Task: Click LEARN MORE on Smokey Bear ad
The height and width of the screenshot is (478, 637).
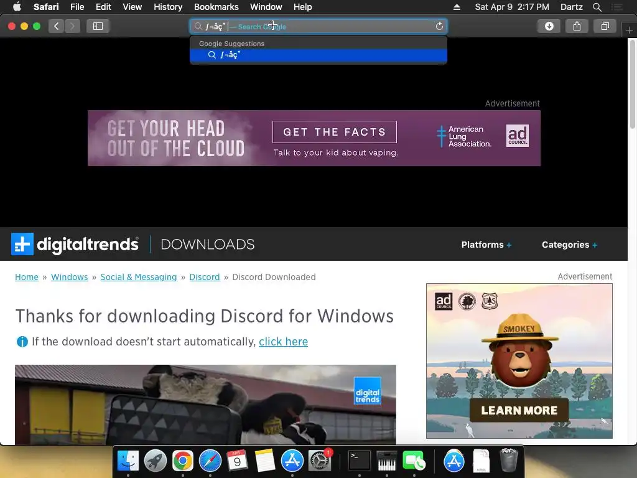Action: coord(519,411)
